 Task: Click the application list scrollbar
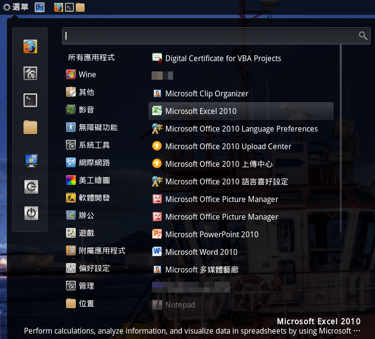[341, 139]
